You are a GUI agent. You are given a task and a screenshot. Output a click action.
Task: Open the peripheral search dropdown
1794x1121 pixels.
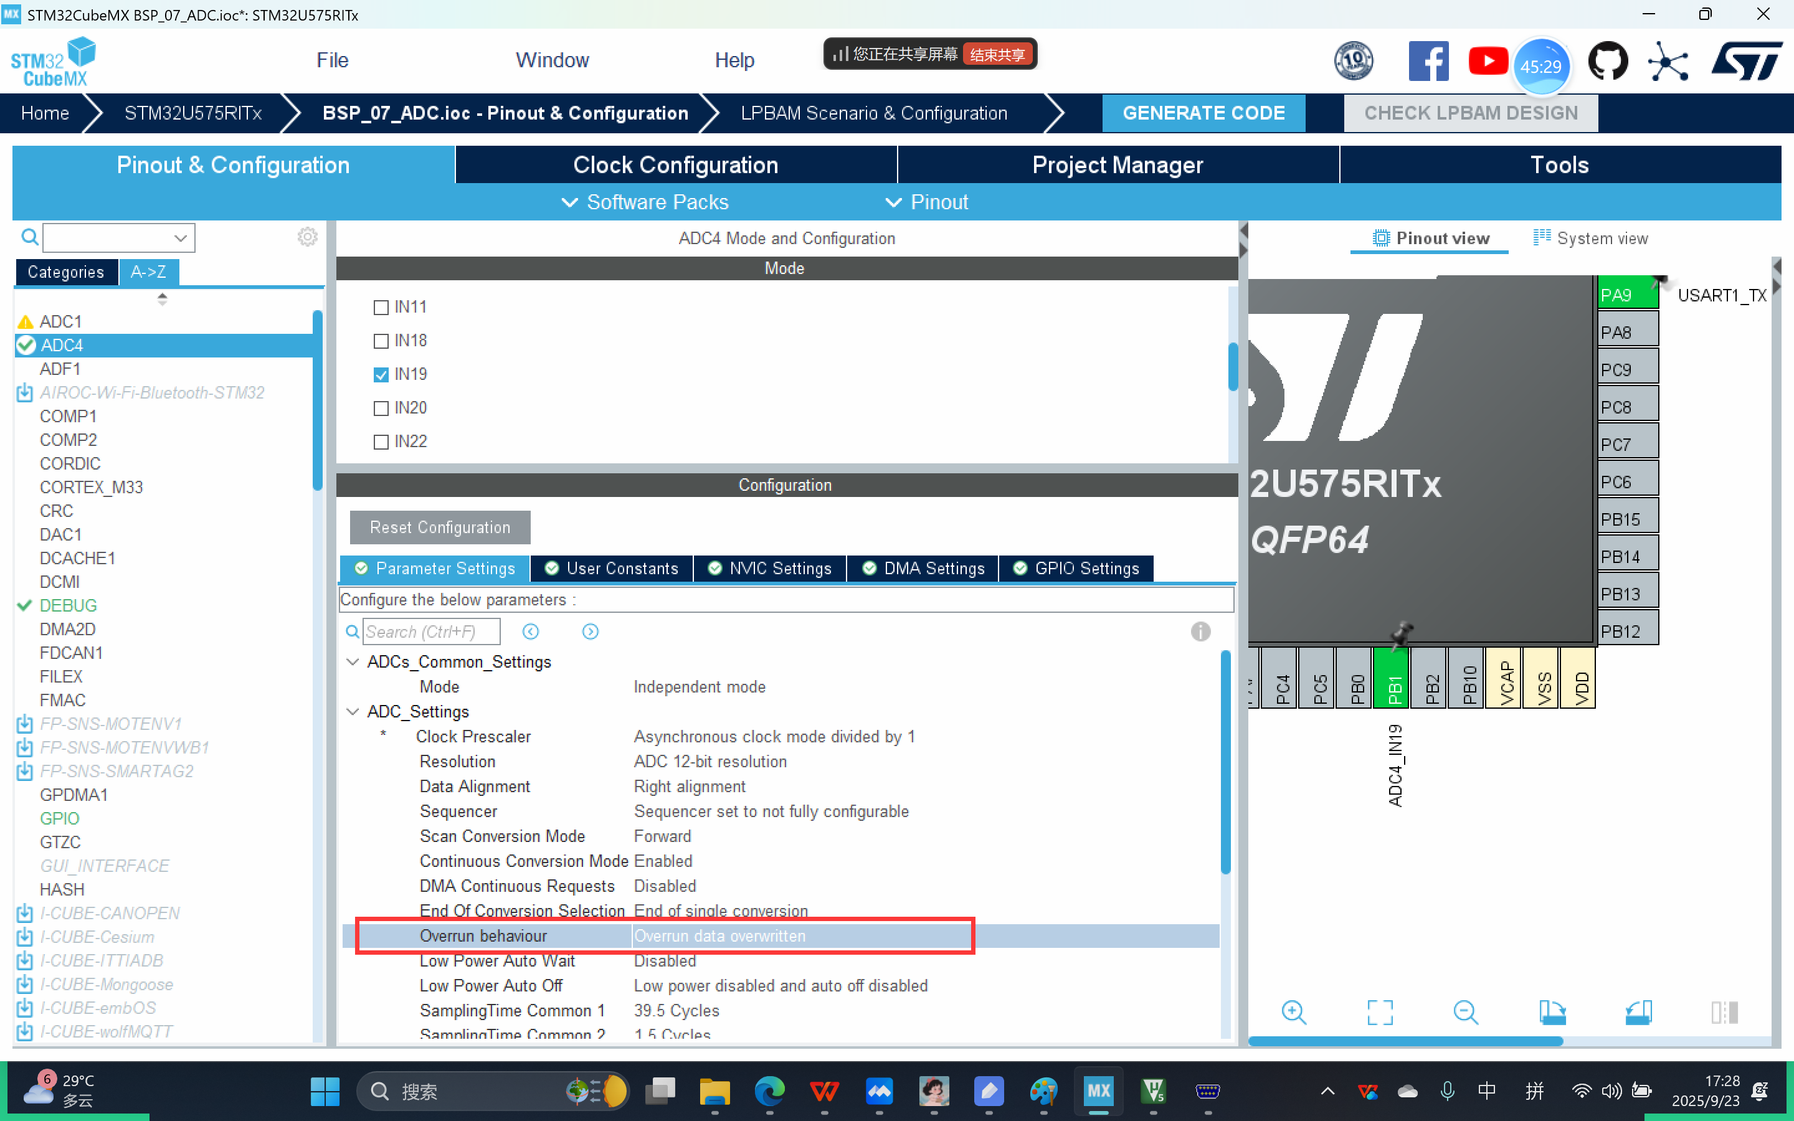[180, 238]
